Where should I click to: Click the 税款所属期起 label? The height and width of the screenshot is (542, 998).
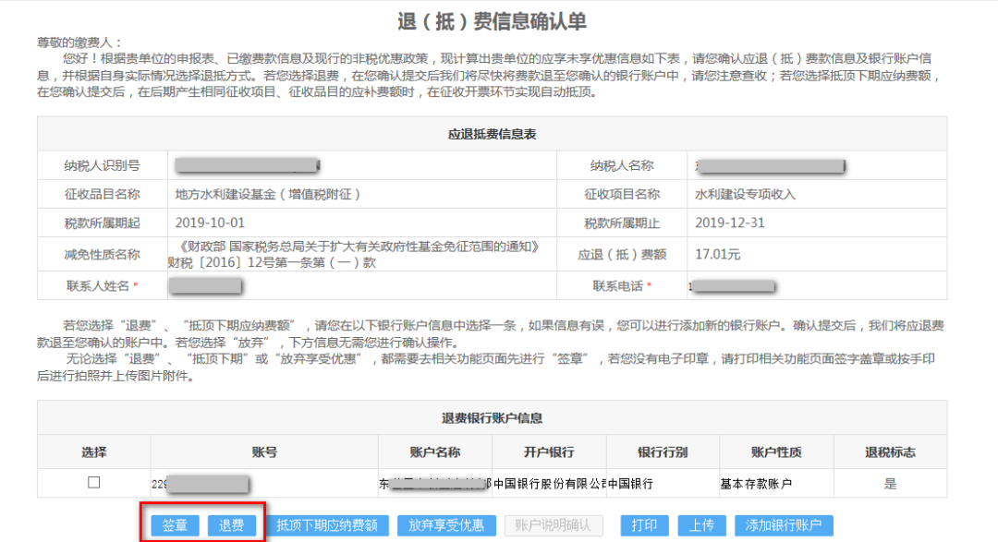102,223
